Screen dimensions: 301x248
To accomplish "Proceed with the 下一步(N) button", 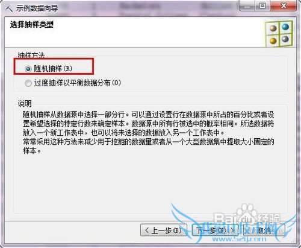I will pos(215,230).
